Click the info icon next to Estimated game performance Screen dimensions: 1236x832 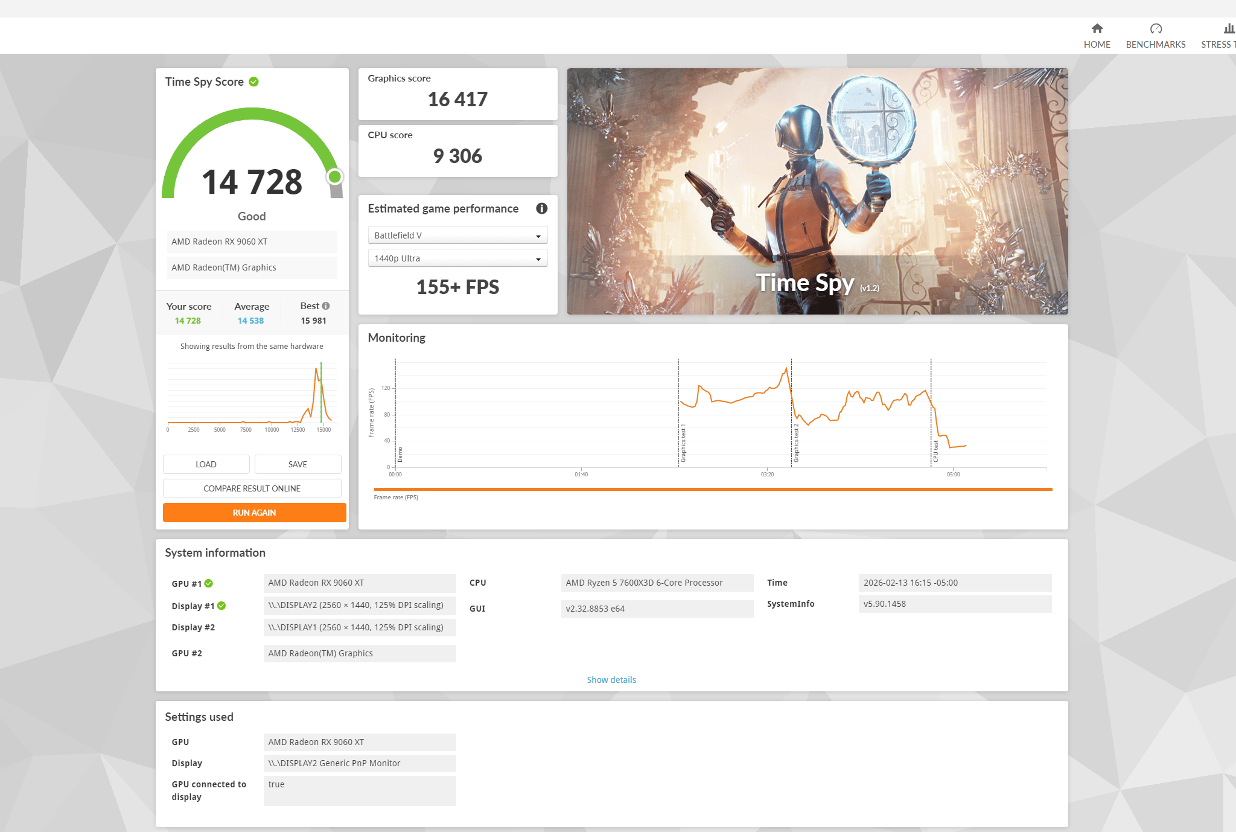click(x=541, y=208)
